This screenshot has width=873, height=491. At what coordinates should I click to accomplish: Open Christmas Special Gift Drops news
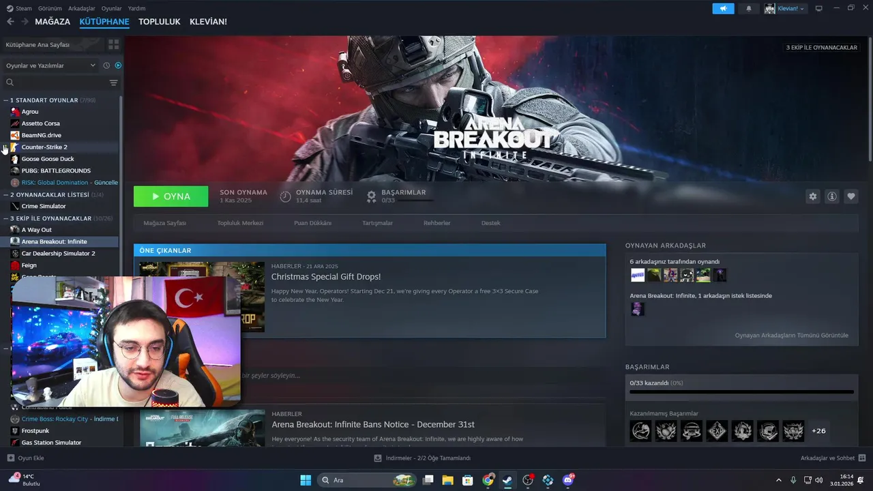point(326,277)
